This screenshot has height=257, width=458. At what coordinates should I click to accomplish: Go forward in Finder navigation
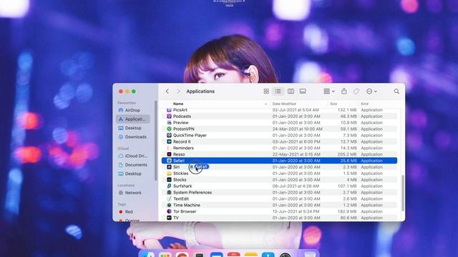coord(178,91)
